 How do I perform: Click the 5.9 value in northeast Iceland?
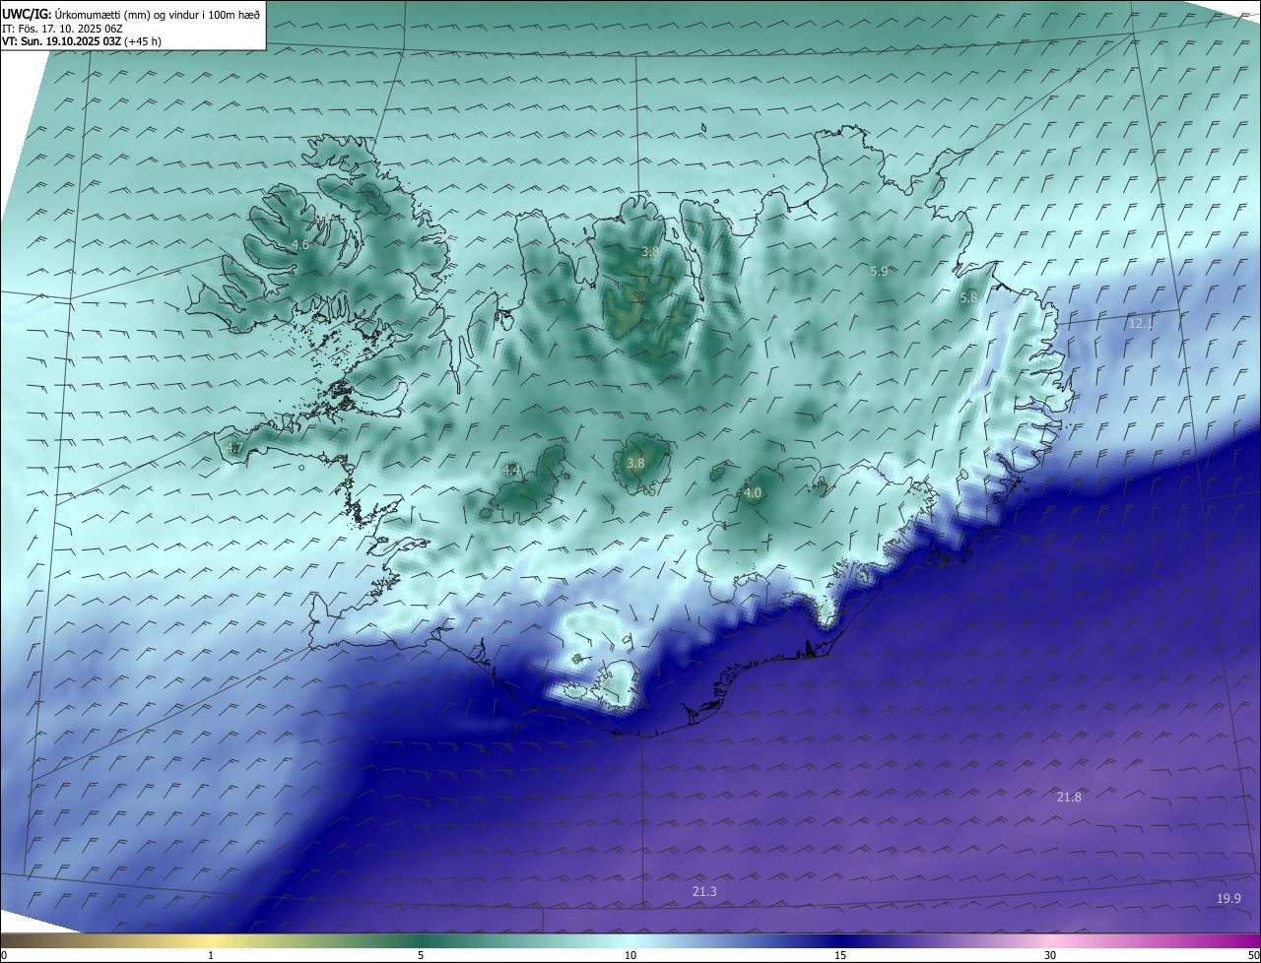point(879,271)
